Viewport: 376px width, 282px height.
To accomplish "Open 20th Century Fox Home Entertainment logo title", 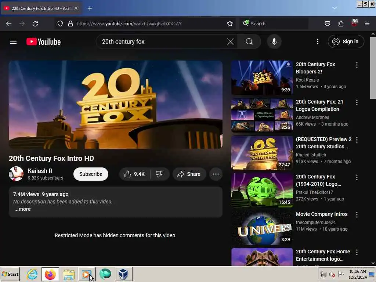I will pyautogui.click(x=323, y=255).
